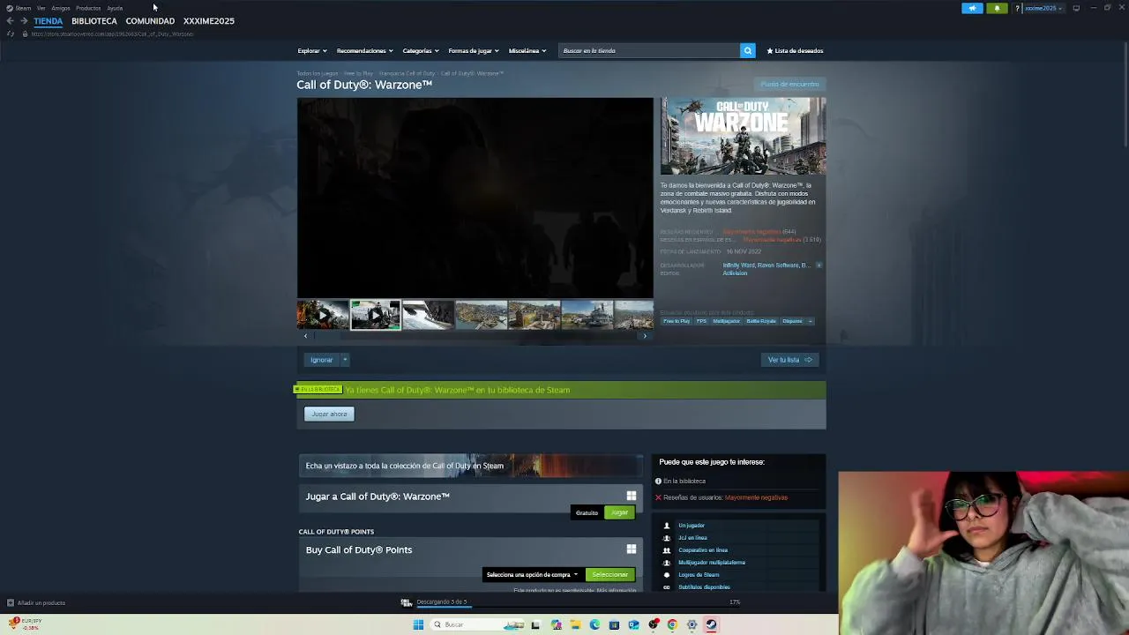The height and width of the screenshot is (635, 1129).
Task: Click the Call of Duty download icon
Action: click(407, 602)
